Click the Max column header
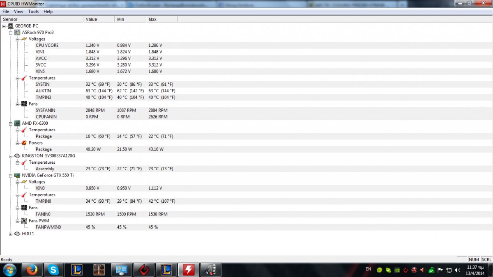The width and height of the screenshot is (493, 277). point(162,19)
